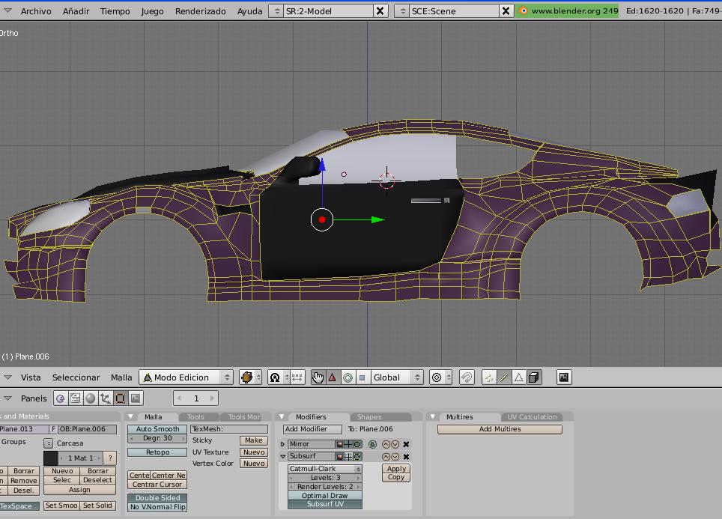The width and height of the screenshot is (722, 519).
Task: Toggle the Auto Smooth option
Action: tap(157, 429)
